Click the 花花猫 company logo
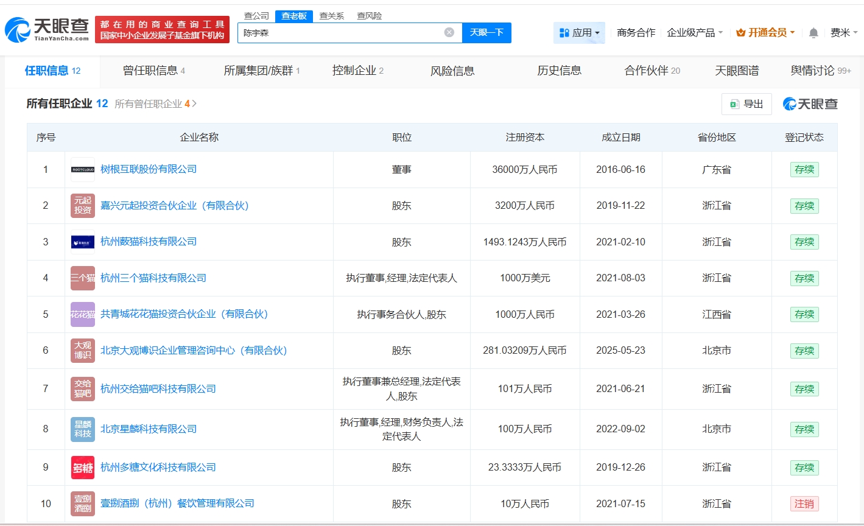The image size is (864, 526). click(83, 315)
